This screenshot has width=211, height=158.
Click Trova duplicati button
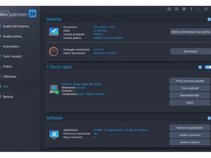[x=190, y=88]
